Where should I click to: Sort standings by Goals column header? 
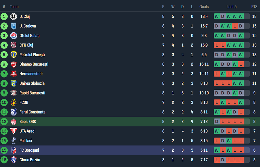[204, 7]
